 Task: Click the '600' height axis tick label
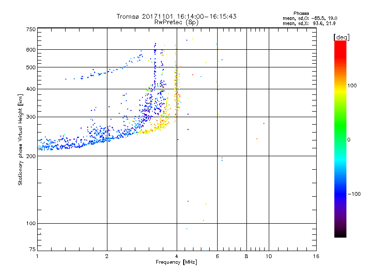pos(31,50)
